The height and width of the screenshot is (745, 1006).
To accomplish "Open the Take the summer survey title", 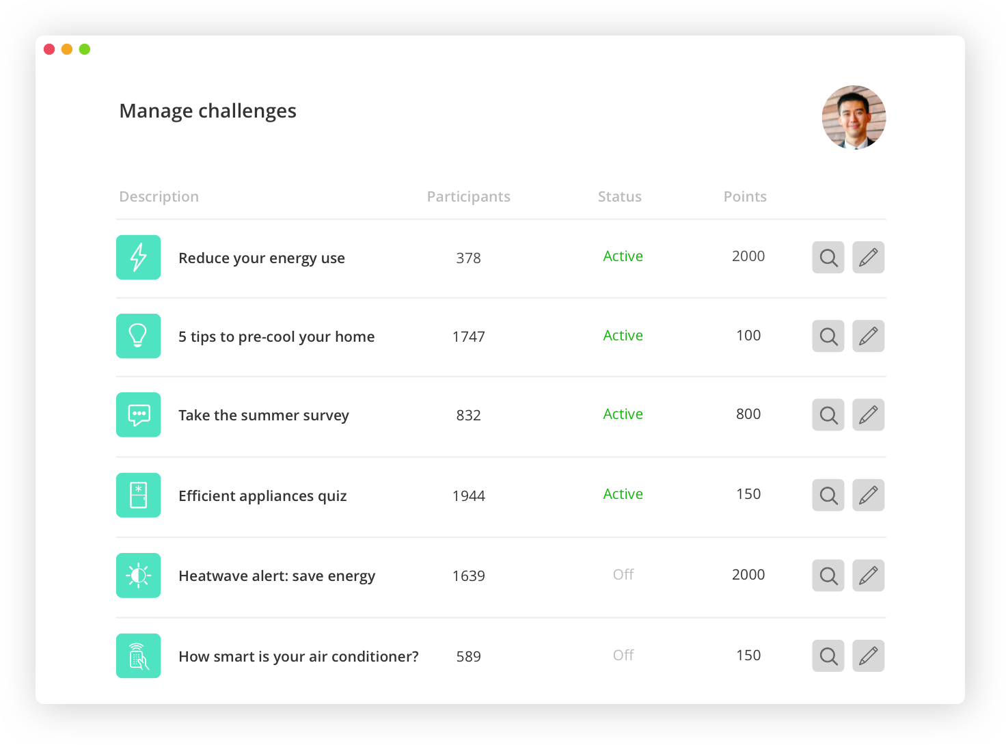I will 264,416.
